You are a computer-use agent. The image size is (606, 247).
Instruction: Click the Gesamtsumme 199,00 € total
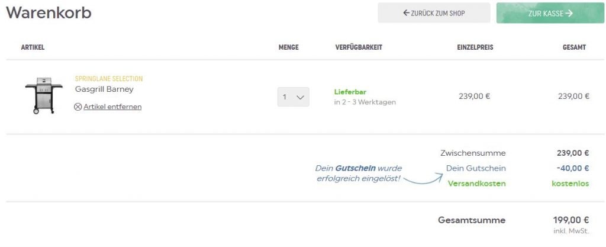[572, 220]
